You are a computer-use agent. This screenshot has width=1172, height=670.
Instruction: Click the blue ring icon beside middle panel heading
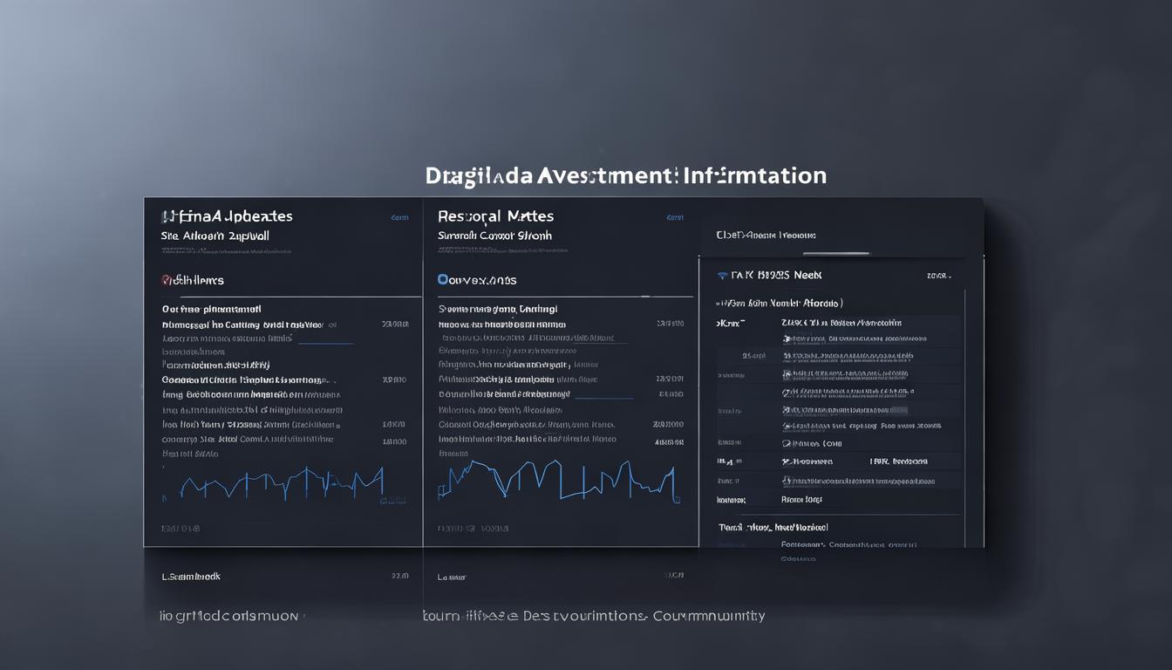[443, 280]
